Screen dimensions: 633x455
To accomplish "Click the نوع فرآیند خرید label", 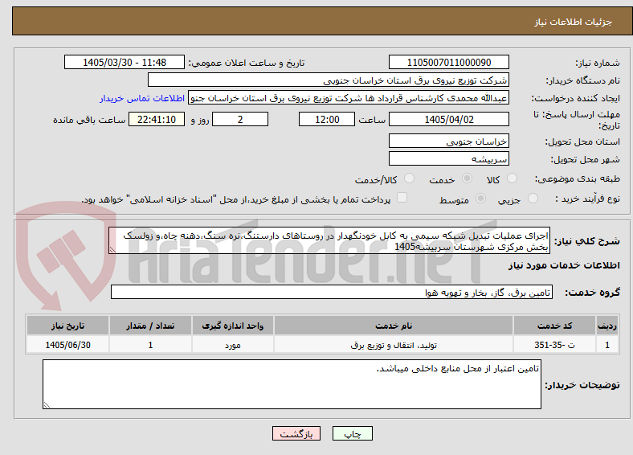I will coord(588,199).
